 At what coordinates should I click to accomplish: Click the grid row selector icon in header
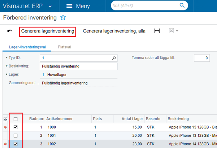5,119
